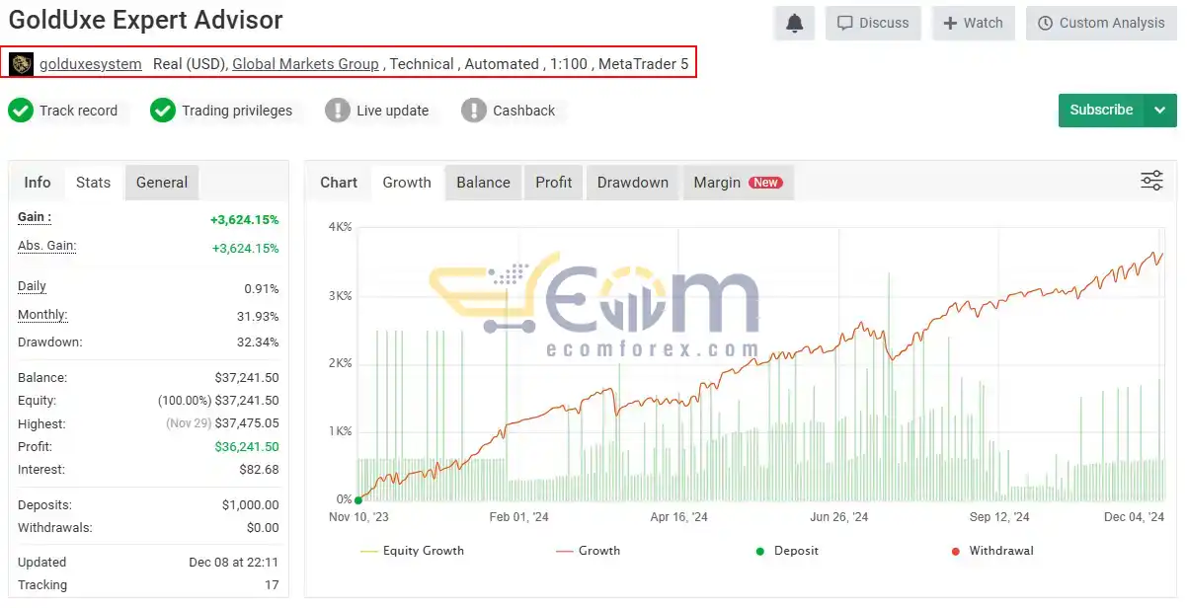
Task: Click the "Jun 26, '24" axis date
Action: pyautogui.click(x=839, y=517)
